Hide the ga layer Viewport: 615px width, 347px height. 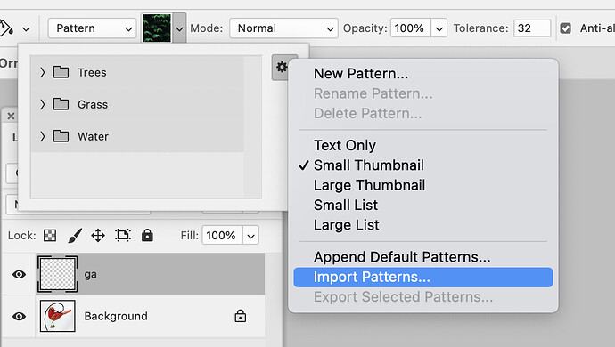20,274
